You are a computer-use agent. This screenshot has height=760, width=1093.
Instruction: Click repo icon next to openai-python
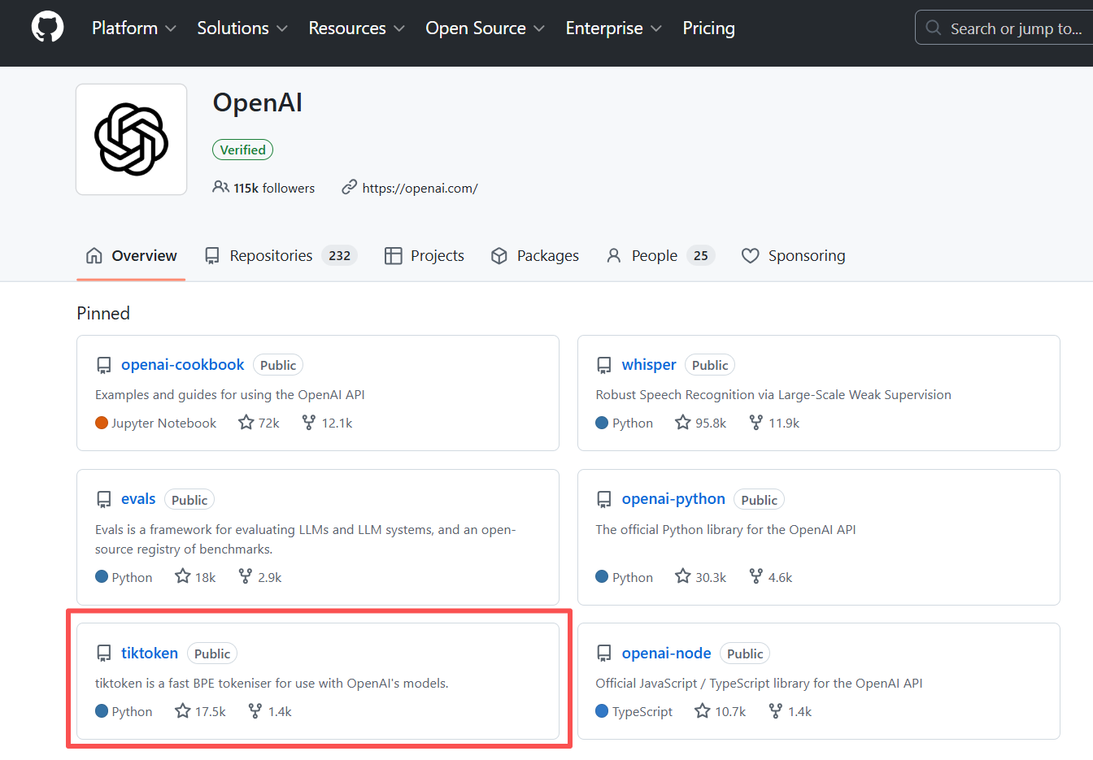604,499
